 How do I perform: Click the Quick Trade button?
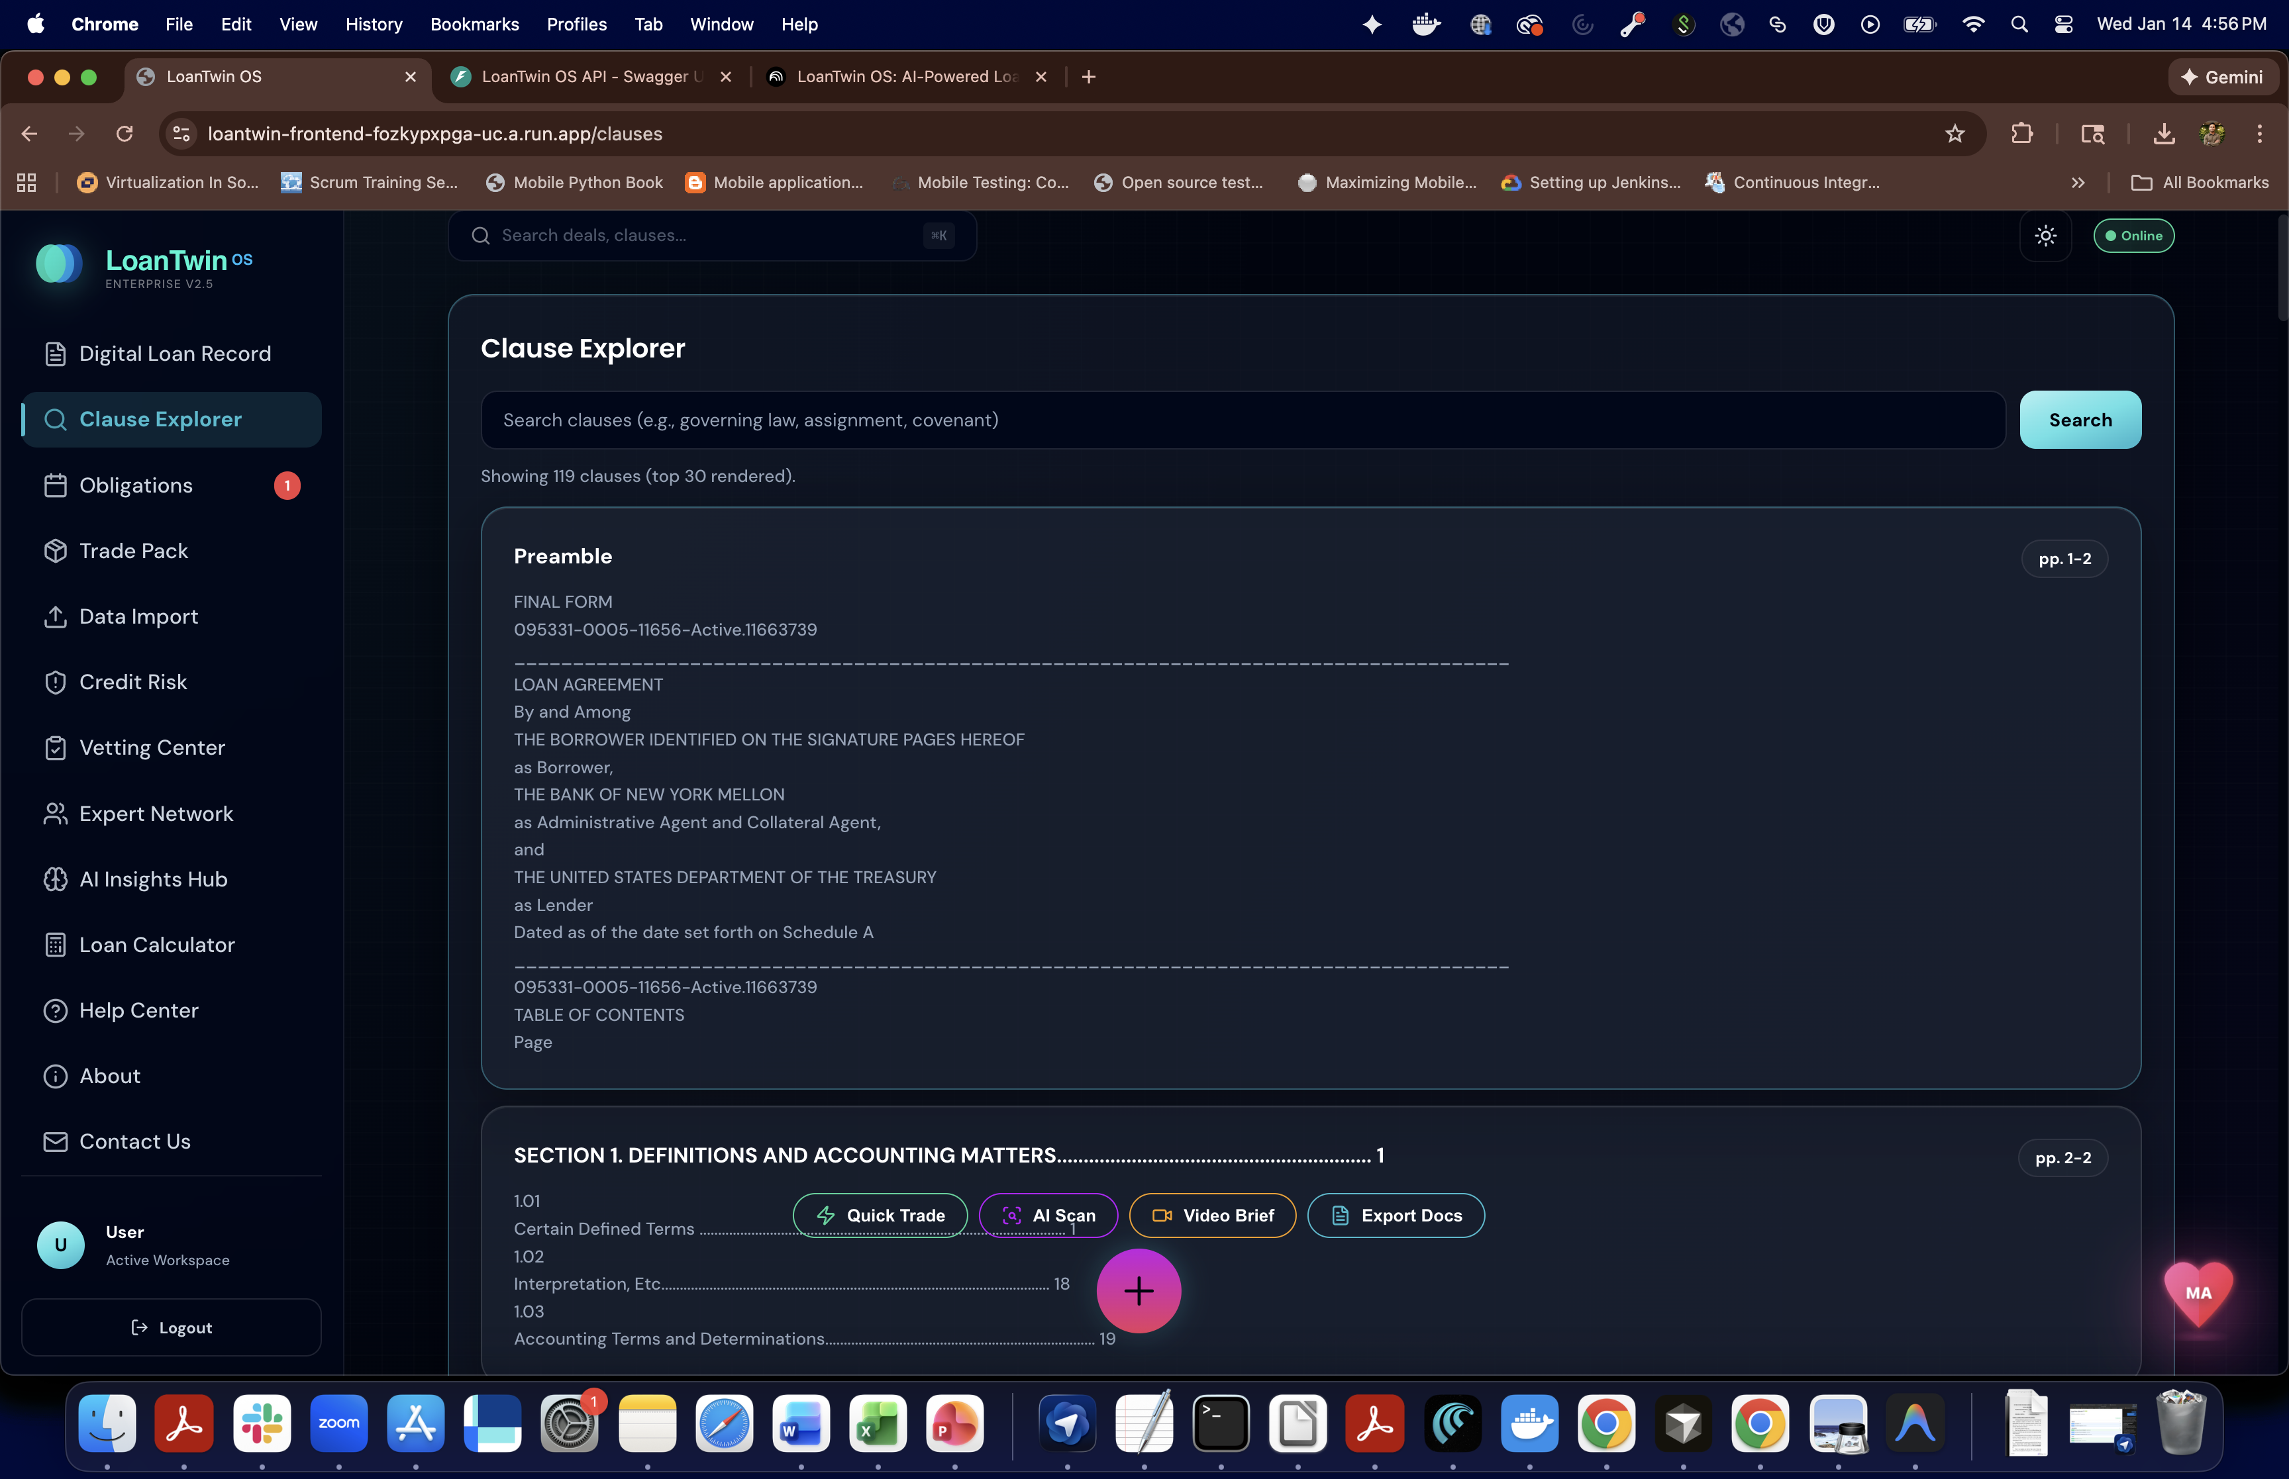(880, 1215)
